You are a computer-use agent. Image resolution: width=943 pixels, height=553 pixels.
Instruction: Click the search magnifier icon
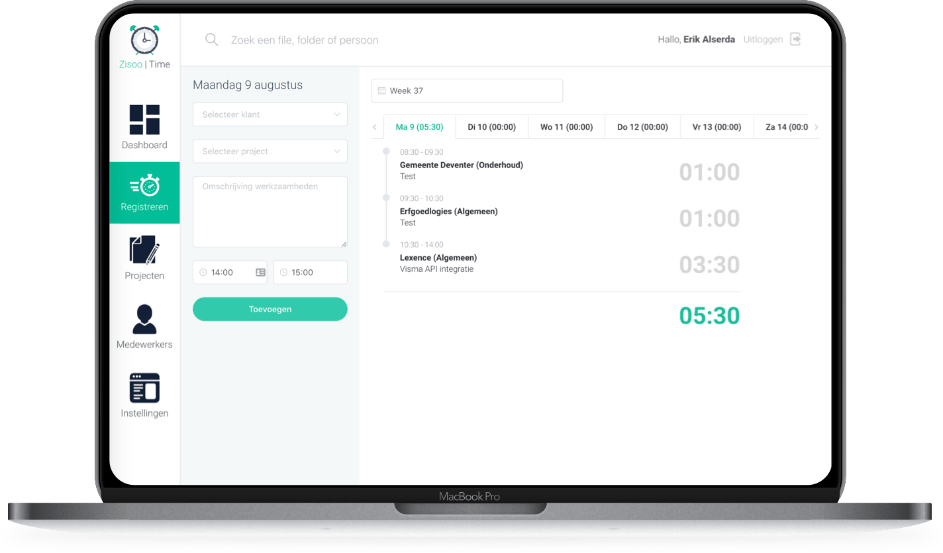[x=212, y=40]
